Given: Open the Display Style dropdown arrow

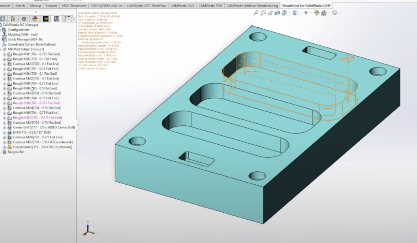Looking at the screenshot, I should (300, 13).
